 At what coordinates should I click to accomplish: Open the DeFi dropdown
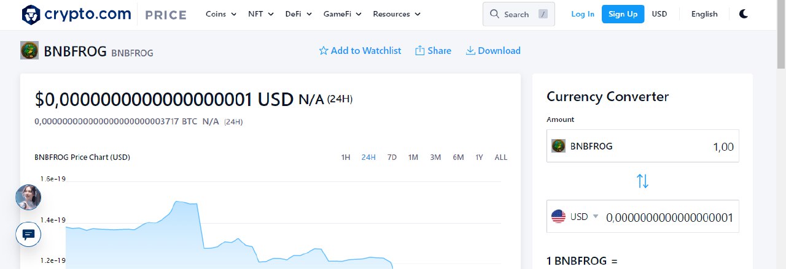coord(298,14)
